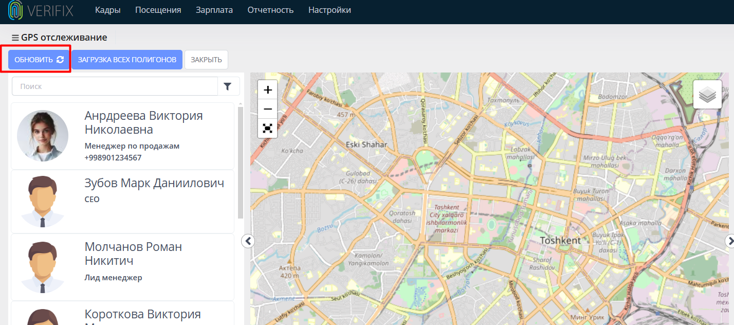The width and height of the screenshot is (734, 325).
Task: Click the Обновить refresh button
Action: point(39,60)
